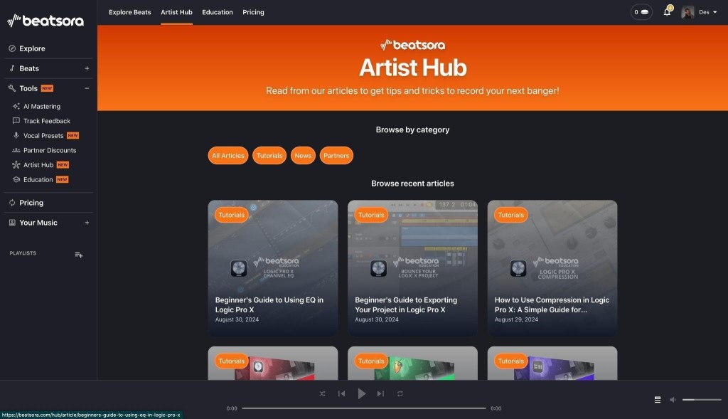
Task: Adjust the volume slider in the player
Action: coord(702,400)
